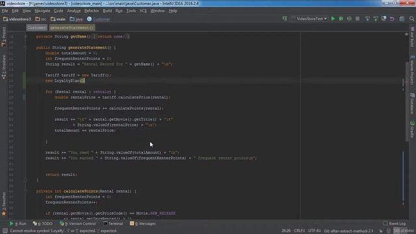
Task: Open the VideoStoreTest run configuration dropdown
Action: (309, 19)
